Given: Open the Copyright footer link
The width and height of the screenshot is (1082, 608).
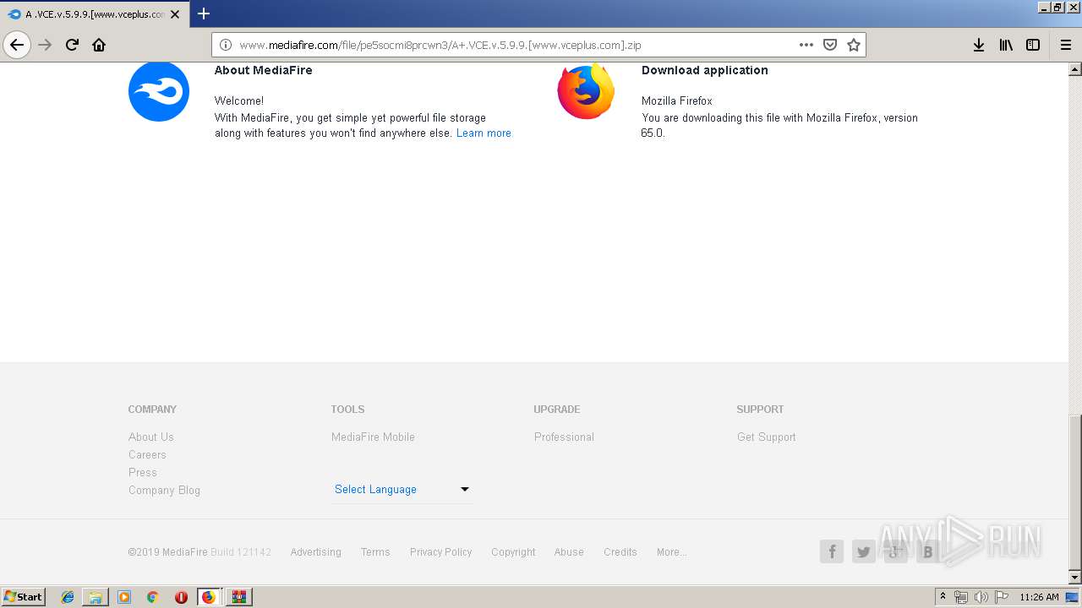Looking at the screenshot, I should [x=513, y=552].
